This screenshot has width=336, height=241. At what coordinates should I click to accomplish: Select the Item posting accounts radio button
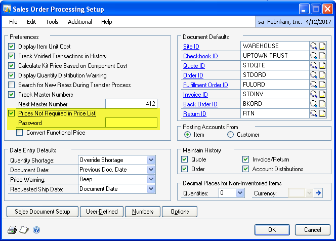pyautogui.click(x=188, y=135)
